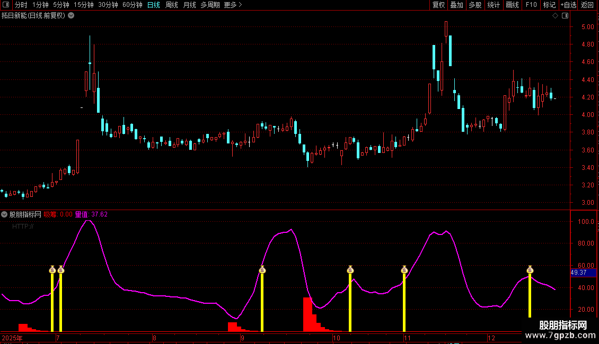Select the 15分钟 period tab
Image resolution: width=599 pixels, height=344 pixels.
pyautogui.click(x=84, y=5)
